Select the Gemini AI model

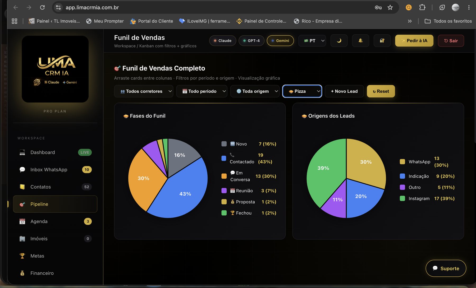[280, 41]
